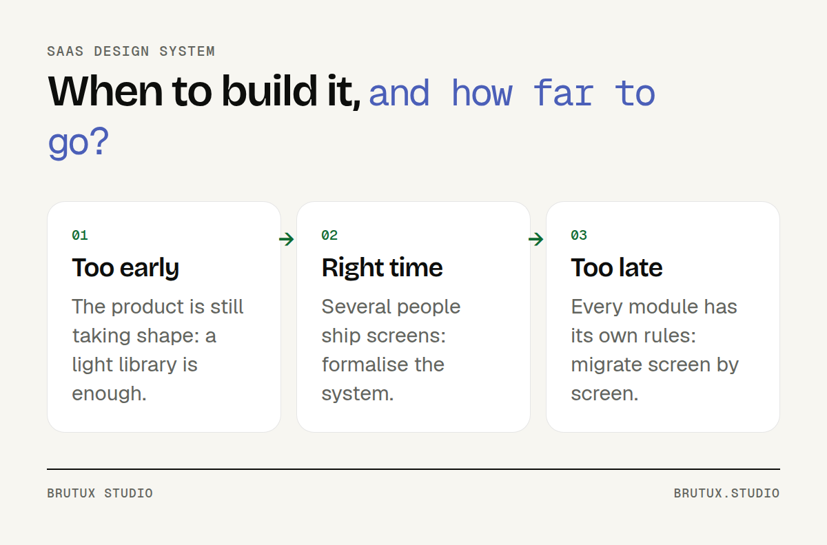Click the 'Too early' card title
The width and height of the screenshot is (827, 545).
(x=125, y=267)
